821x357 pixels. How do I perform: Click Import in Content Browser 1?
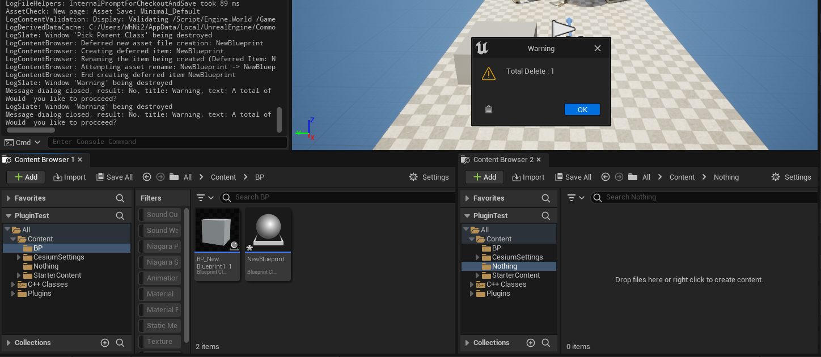click(70, 177)
